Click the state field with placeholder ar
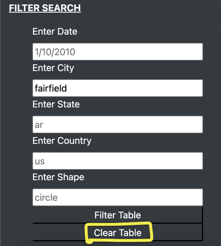221x246 pixels. point(117,124)
